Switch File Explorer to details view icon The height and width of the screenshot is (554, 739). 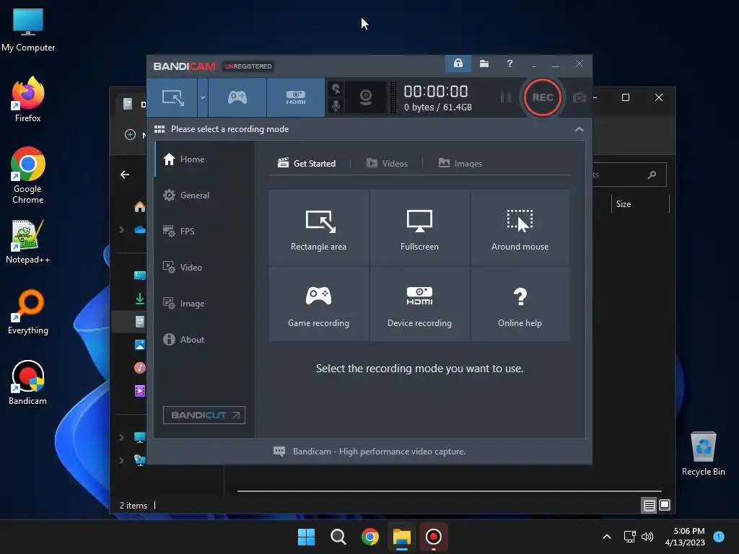pos(649,506)
